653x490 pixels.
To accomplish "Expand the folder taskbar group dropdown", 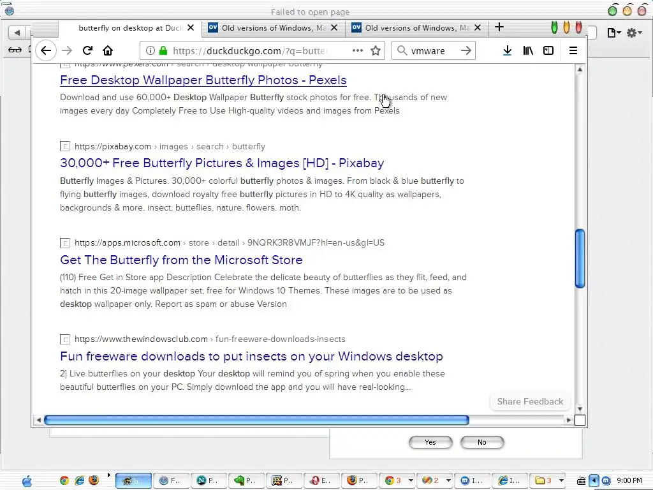I will (561, 480).
